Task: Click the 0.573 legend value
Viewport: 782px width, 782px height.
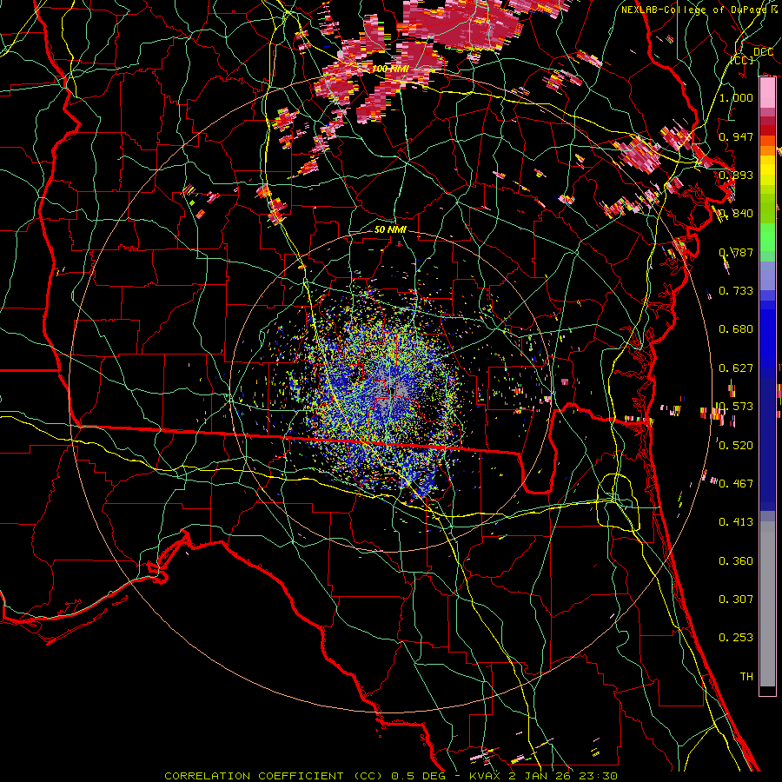Action: click(736, 407)
